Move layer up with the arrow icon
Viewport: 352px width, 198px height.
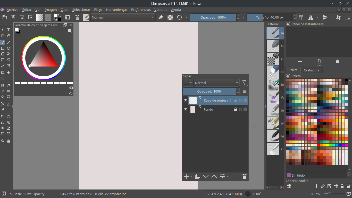coord(214,176)
